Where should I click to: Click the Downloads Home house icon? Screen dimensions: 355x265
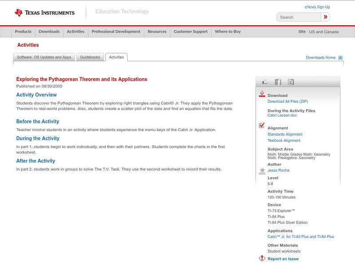tap(340, 58)
